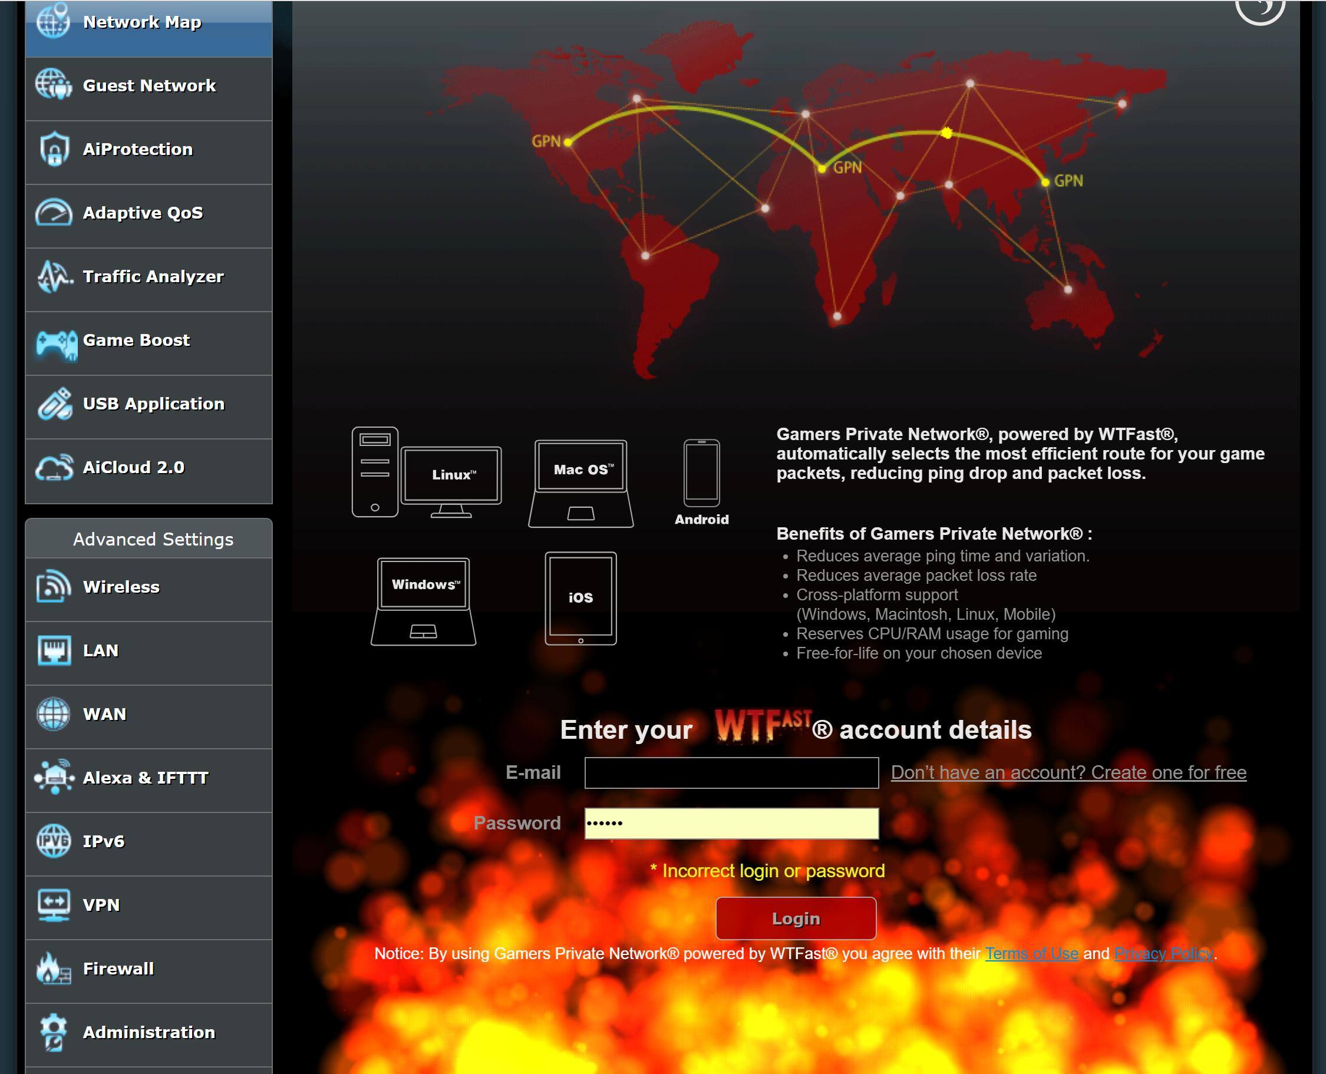Go to the WAN settings page
Screen dimensions: 1326x1074
(104, 715)
